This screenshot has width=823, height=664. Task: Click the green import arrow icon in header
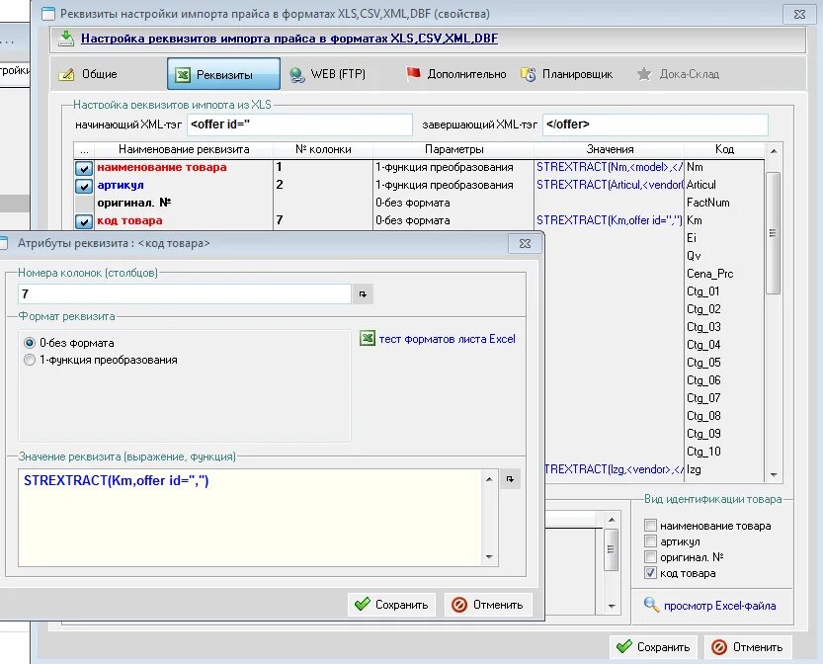[x=65, y=39]
